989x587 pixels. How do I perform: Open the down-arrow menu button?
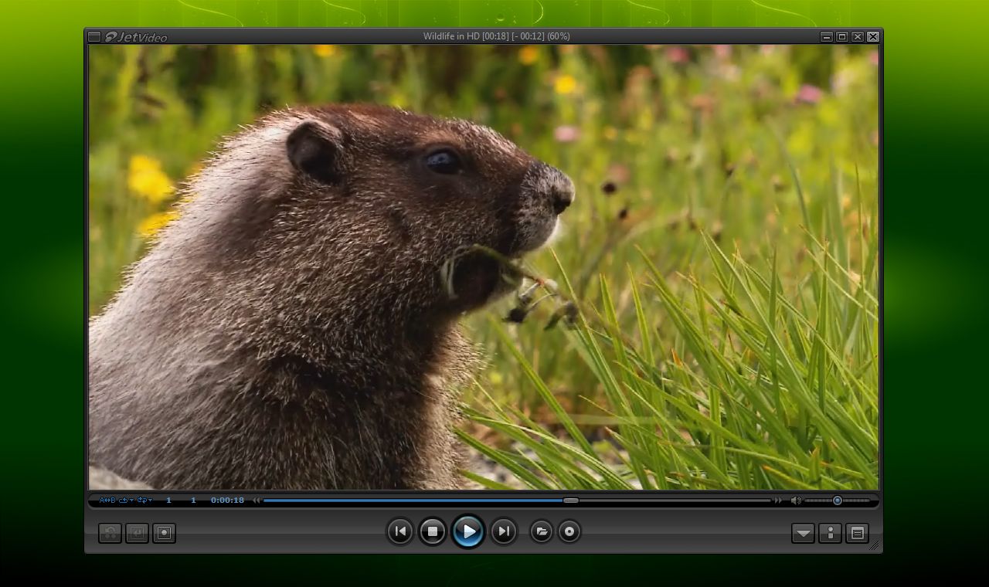click(x=803, y=533)
